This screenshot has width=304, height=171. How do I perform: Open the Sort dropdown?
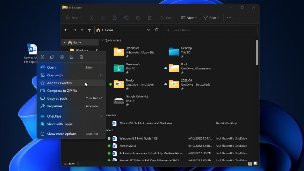click(x=167, y=18)
